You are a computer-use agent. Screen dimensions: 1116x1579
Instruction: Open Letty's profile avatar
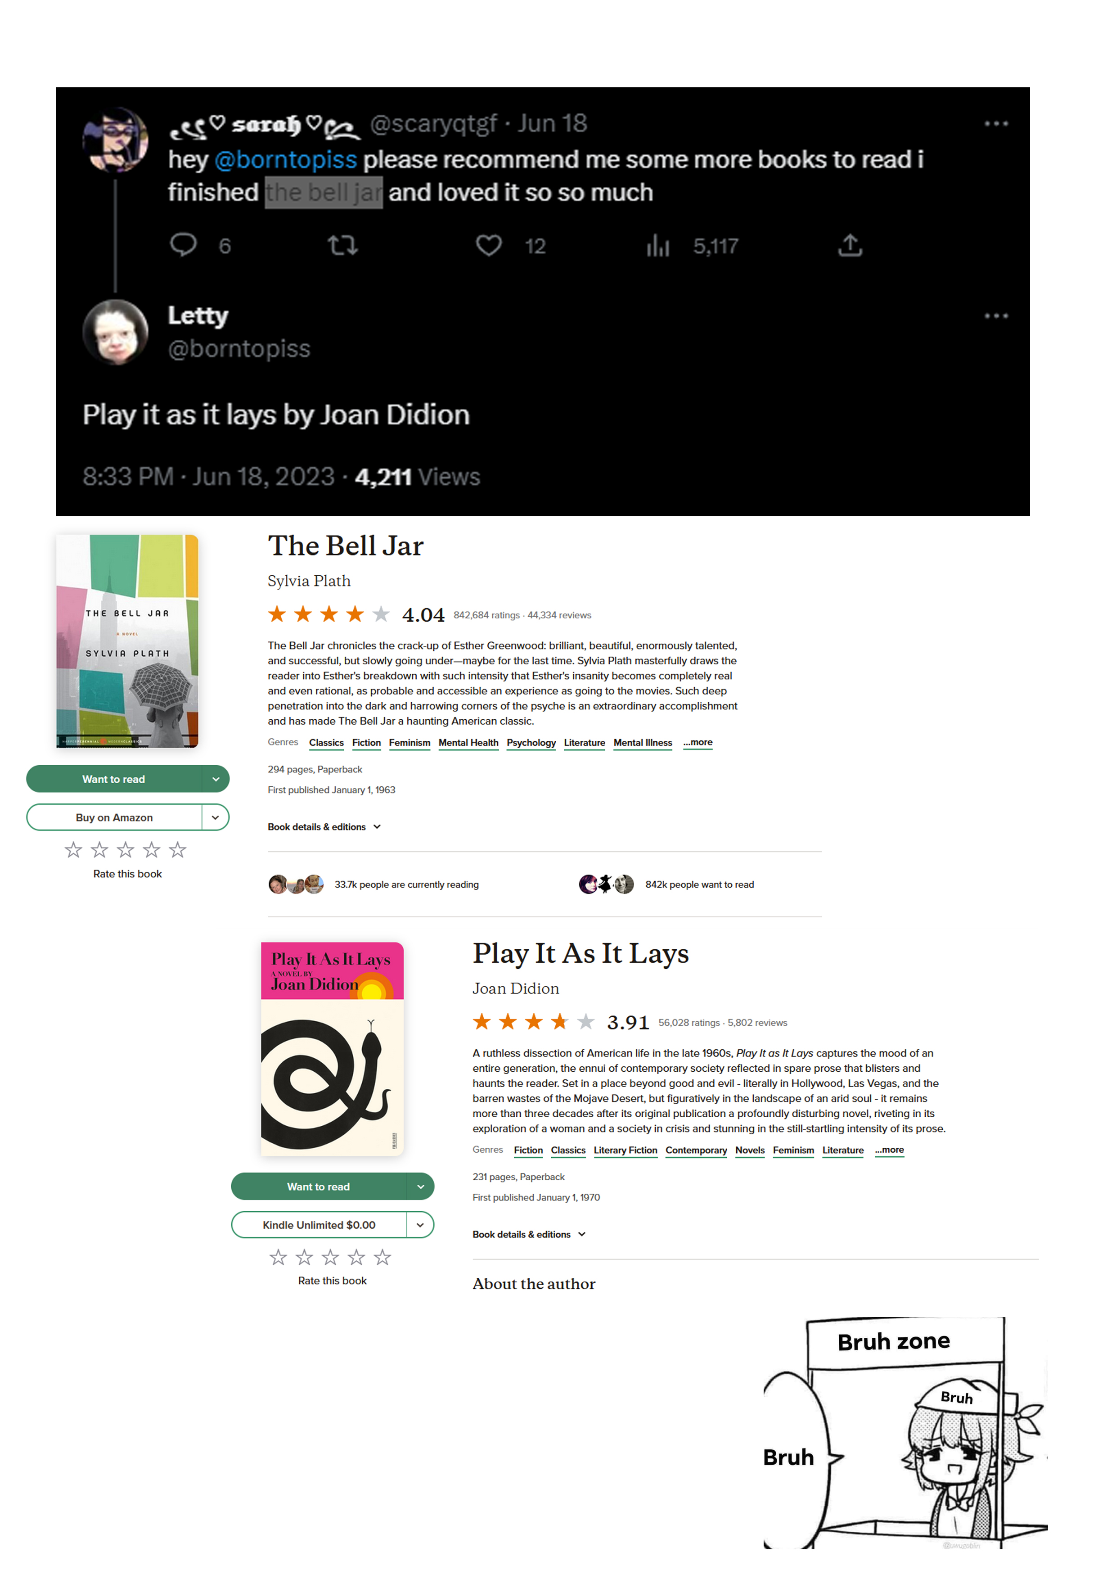tap(116, 332)
